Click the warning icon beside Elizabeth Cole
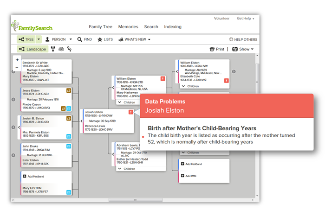The width and height of the screenshot is (325, 210). point(227,81)
